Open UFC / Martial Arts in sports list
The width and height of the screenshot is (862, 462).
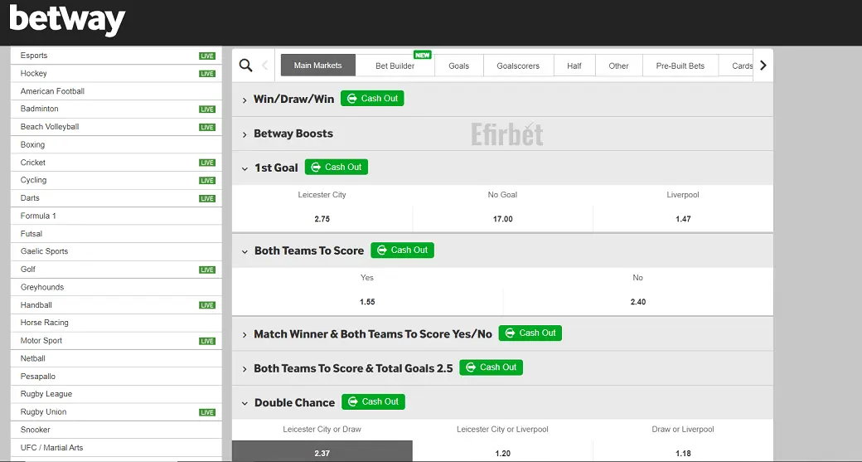pos(116,448)
